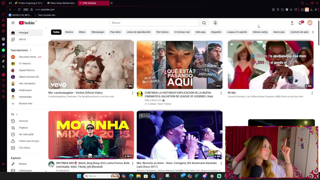Open the YouTube hamburger guide menu
The height and width of the screenshot is (180, 320).
point(13,23)
